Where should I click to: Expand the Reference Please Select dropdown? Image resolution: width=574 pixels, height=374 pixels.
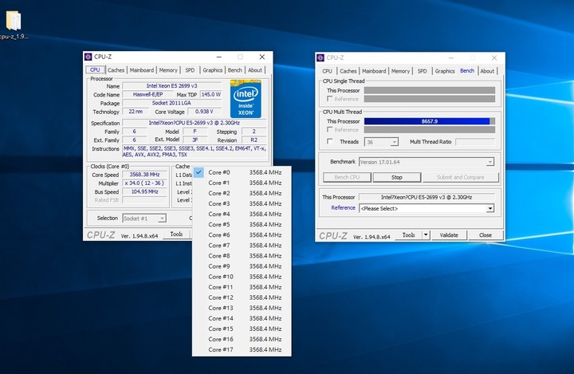(x=427, y=208)
